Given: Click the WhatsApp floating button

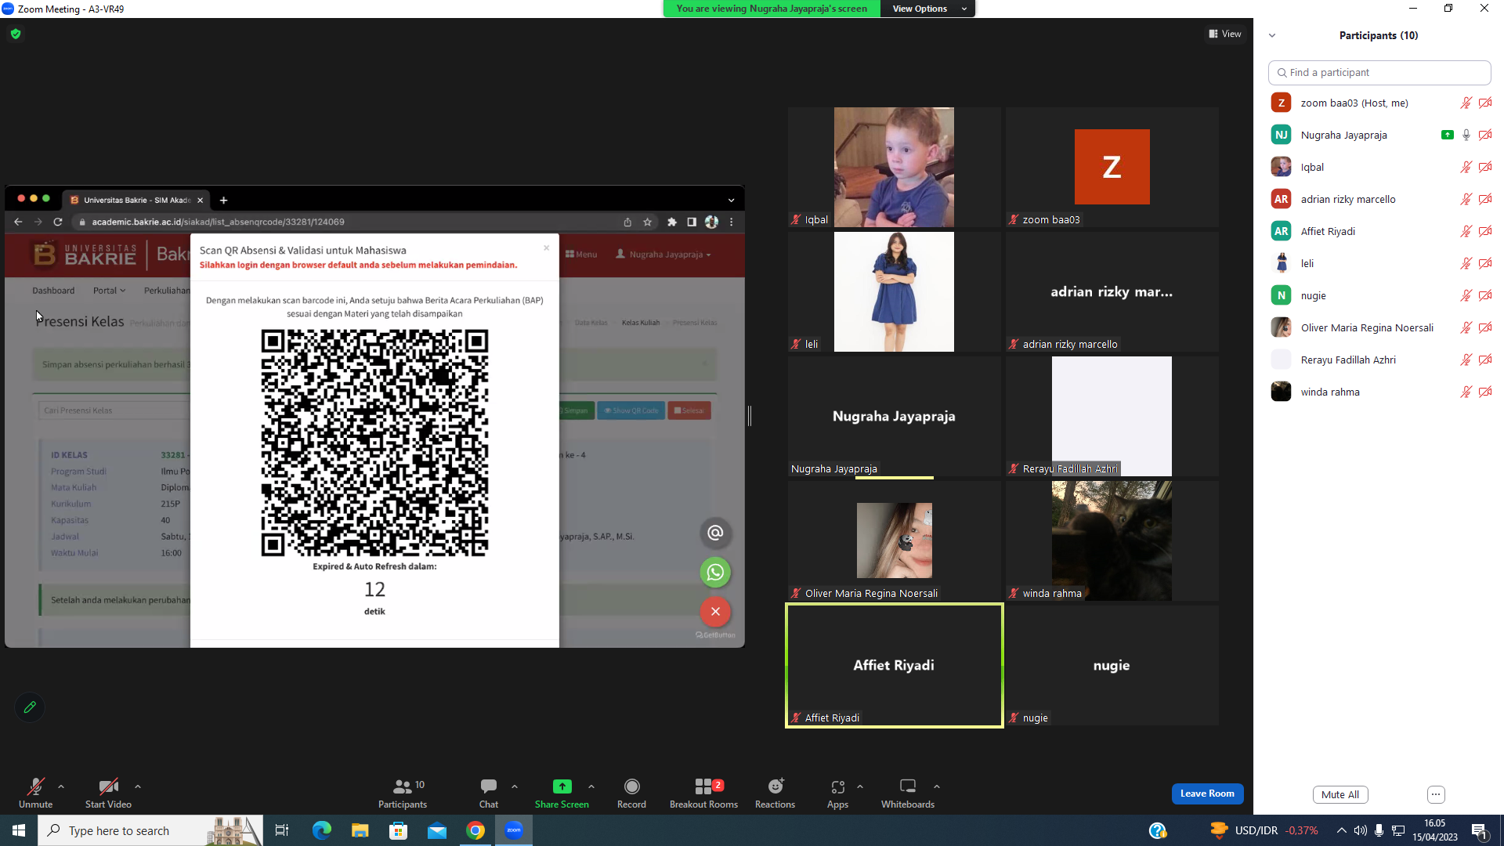Looking at the screenshot, I should click(715, 573).
